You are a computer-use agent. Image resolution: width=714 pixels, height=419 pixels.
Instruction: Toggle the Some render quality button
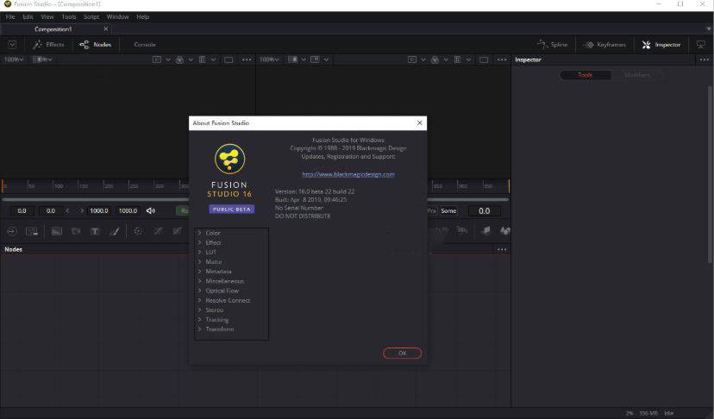click(x=448, y=210)
